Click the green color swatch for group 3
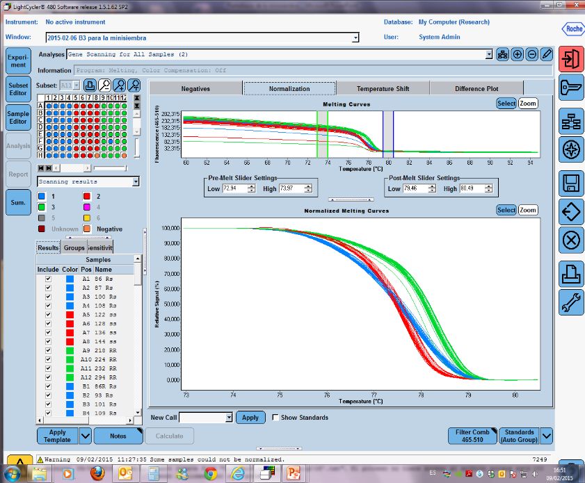 pyautogui.click(x=42, y=207)
